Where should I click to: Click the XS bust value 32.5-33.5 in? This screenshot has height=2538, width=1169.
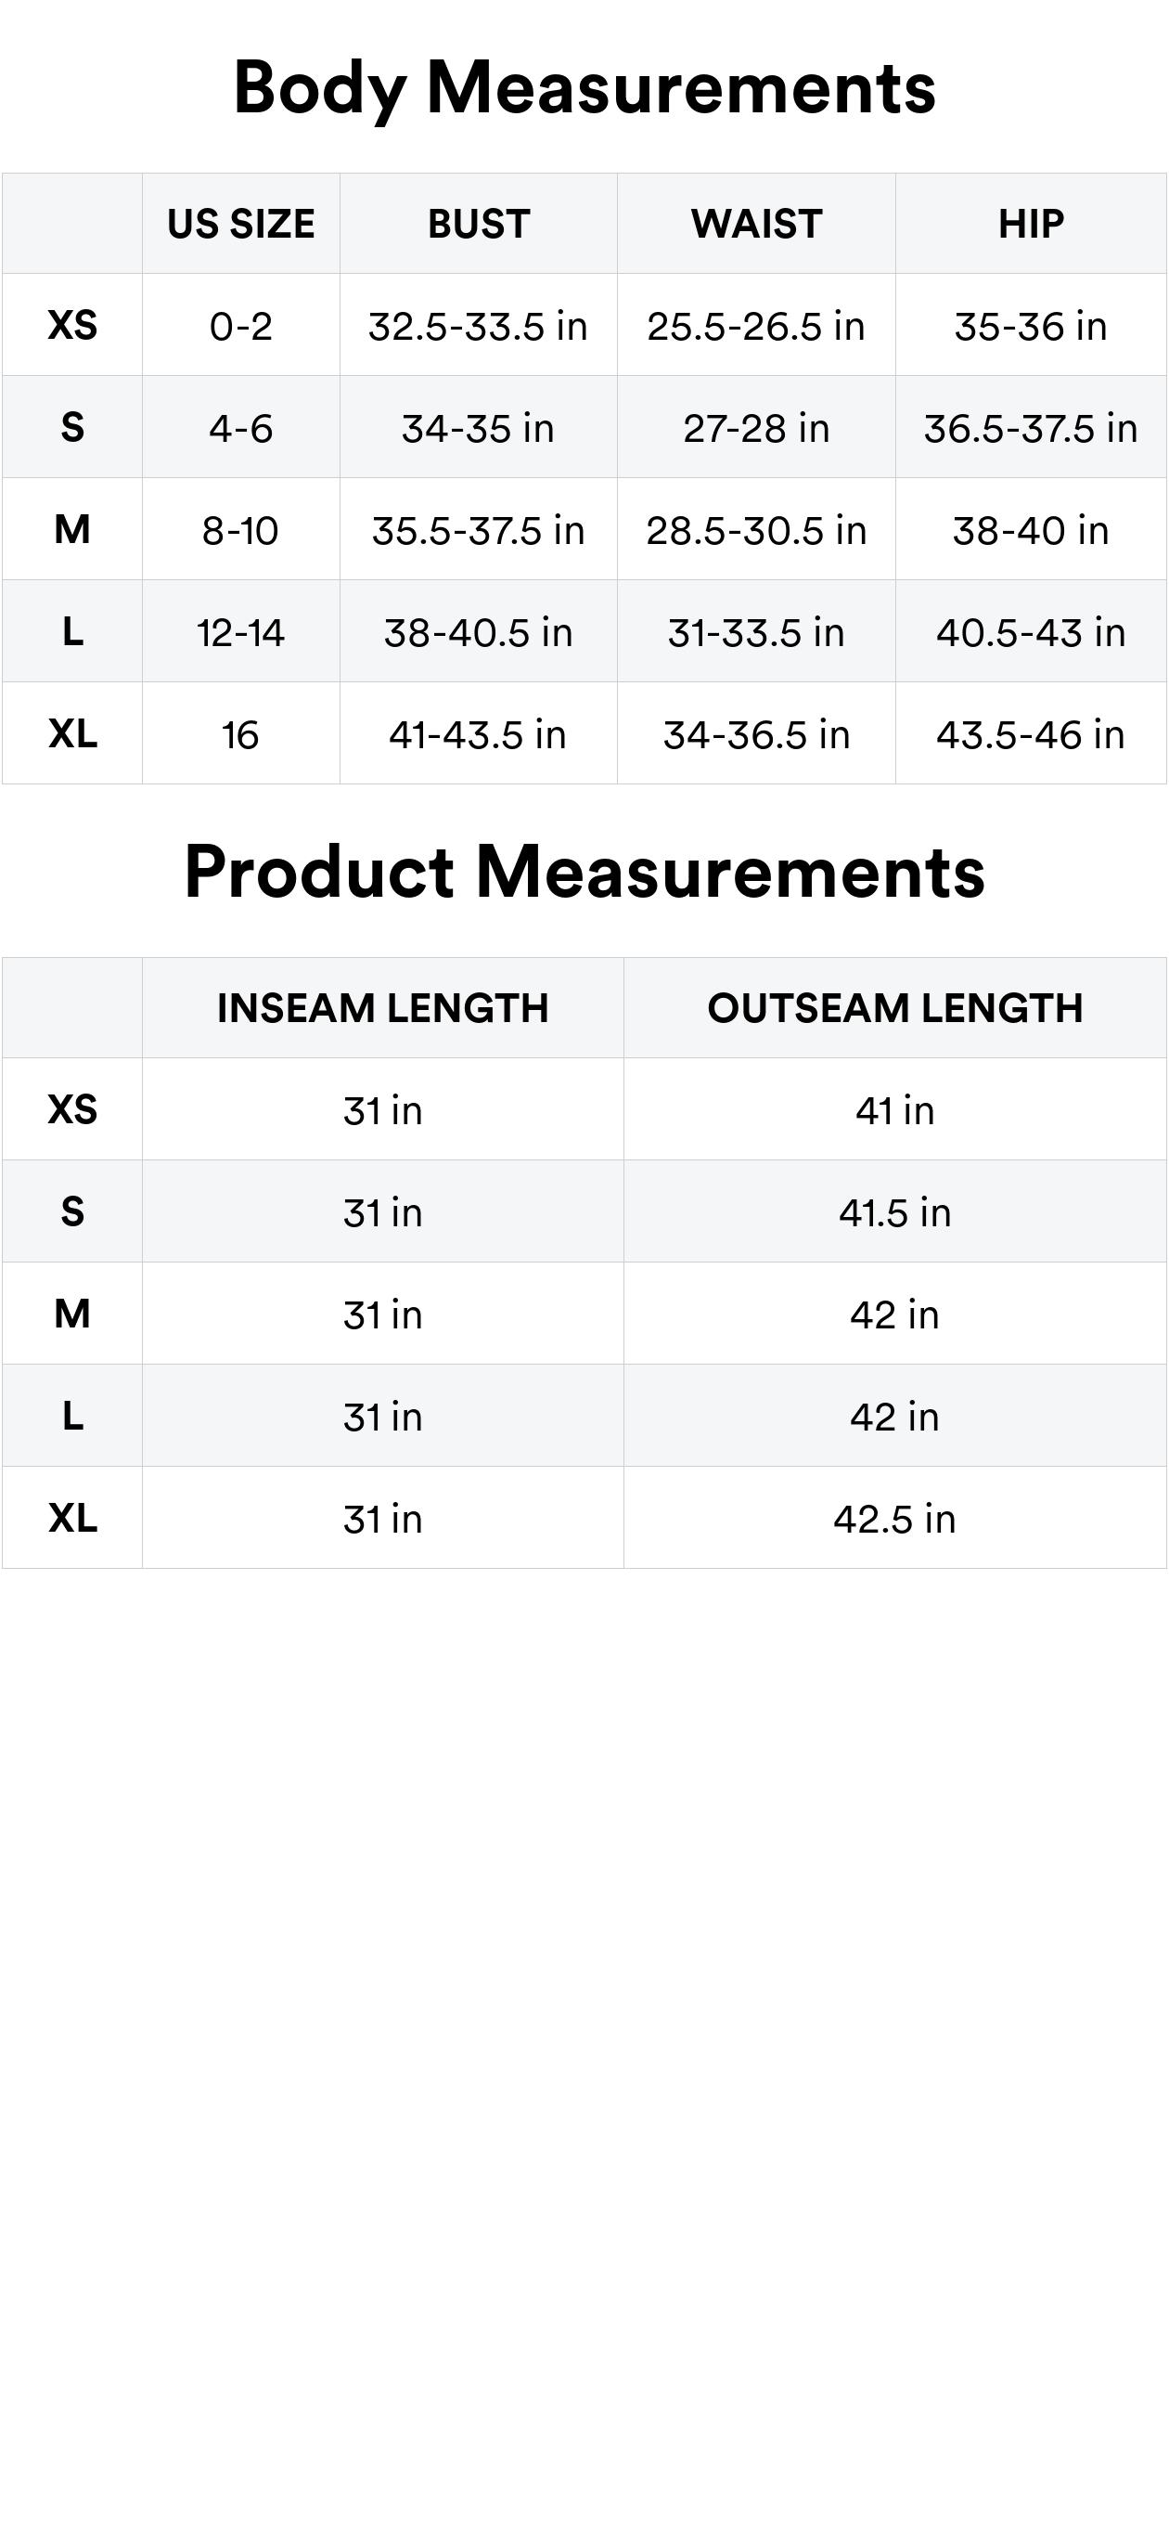478,326
